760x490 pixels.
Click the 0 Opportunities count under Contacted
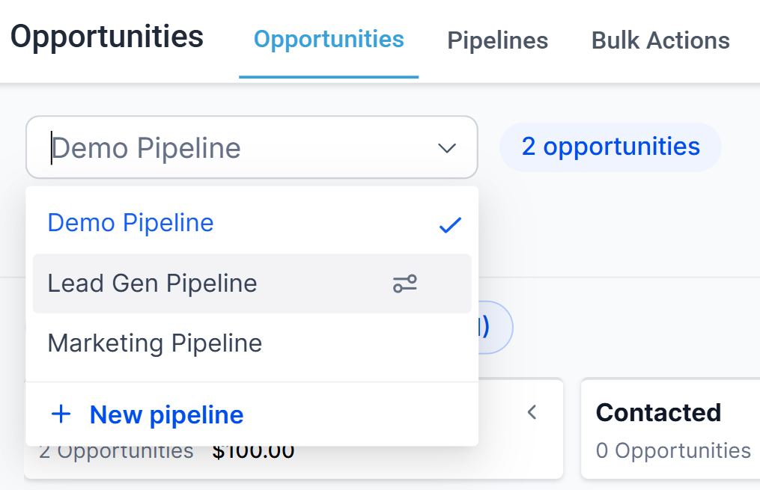coord(673,450)
